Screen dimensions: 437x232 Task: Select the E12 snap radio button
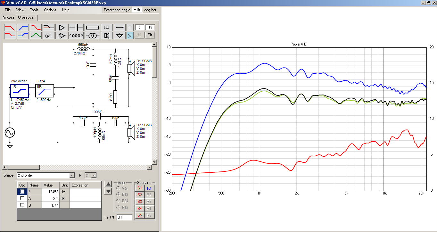tap(118, 195)
